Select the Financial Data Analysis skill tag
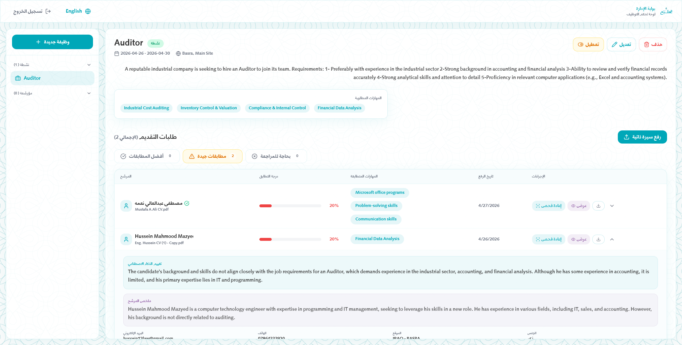Screen dimensions: 682x345 tap(339, 108)
